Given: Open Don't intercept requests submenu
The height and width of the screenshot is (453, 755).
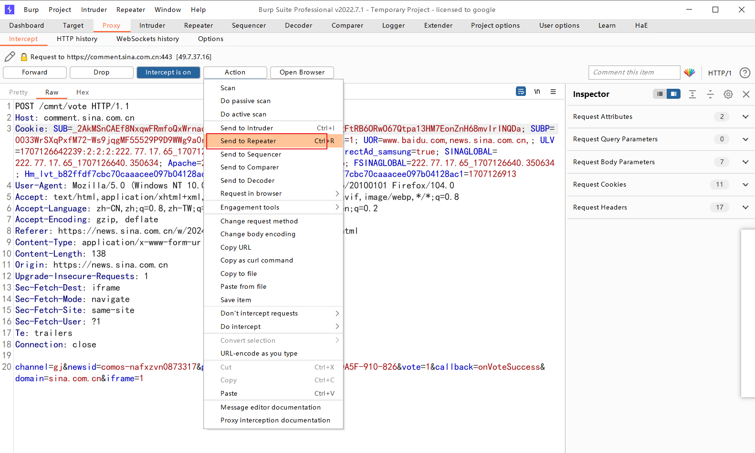Looking at the screenshot, I should coord(273,314).
